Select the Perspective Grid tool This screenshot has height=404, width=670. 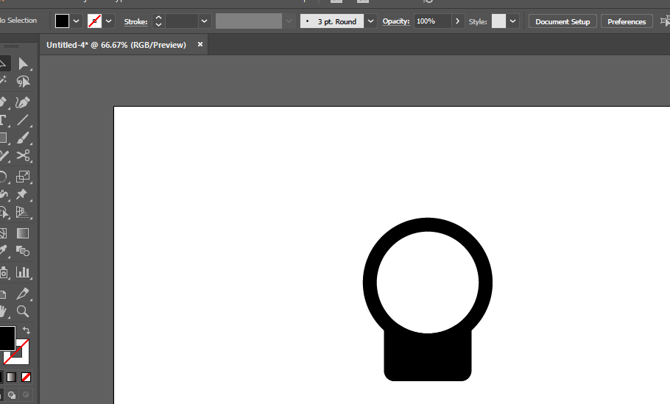click(23, 212)
